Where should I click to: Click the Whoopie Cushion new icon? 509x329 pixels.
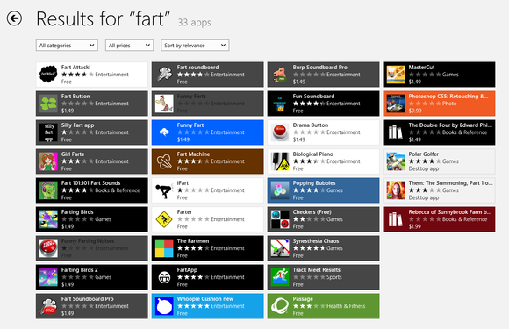tap(164, 306)
